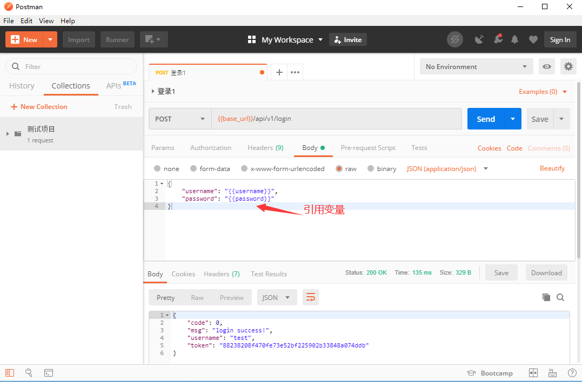
Task: Open the Save button dropdown arrow
Action: click(x=561, y=119)
